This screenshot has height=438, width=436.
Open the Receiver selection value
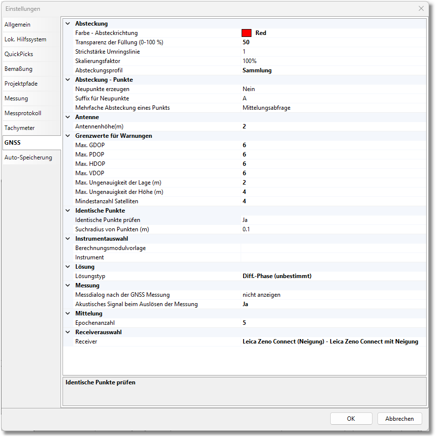pyautogui.click(x=333, y=342)
